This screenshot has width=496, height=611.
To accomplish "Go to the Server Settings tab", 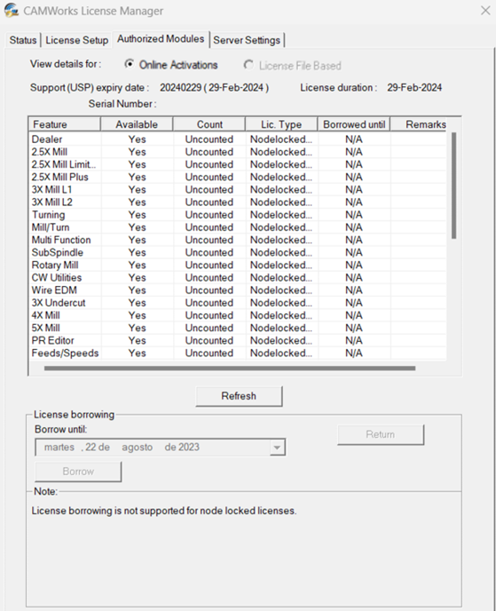I will click(247, 40).
